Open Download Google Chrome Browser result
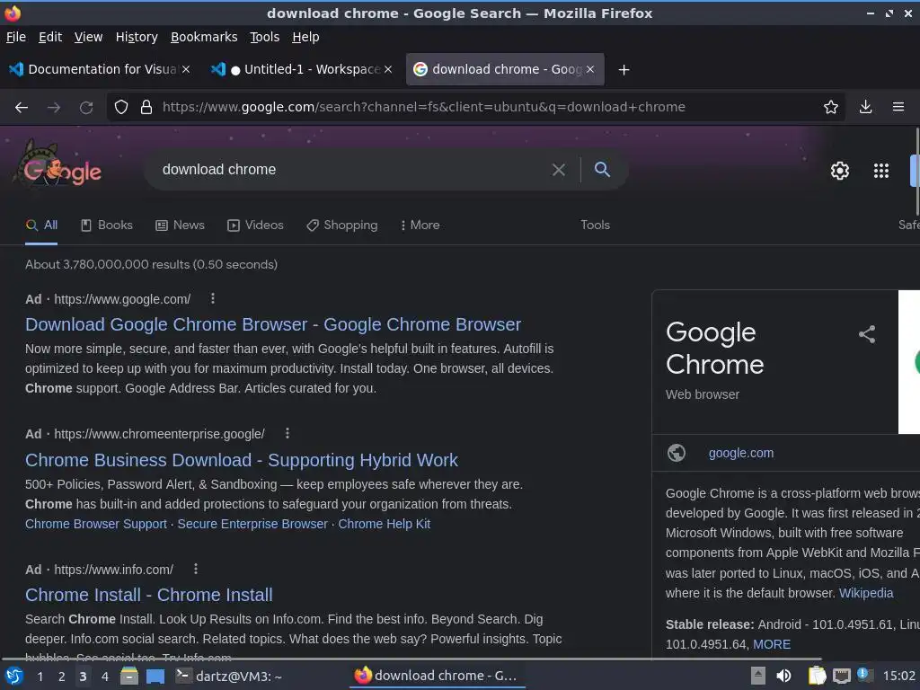The width and height of the screenshot is (920, 690). point(273,324)
